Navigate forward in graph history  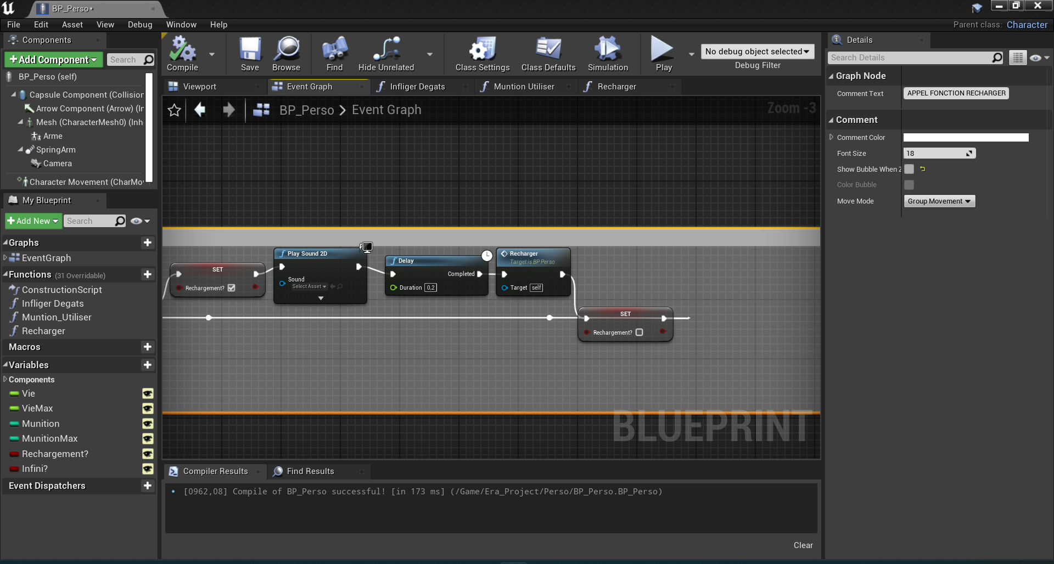click(x=228, y=110)
